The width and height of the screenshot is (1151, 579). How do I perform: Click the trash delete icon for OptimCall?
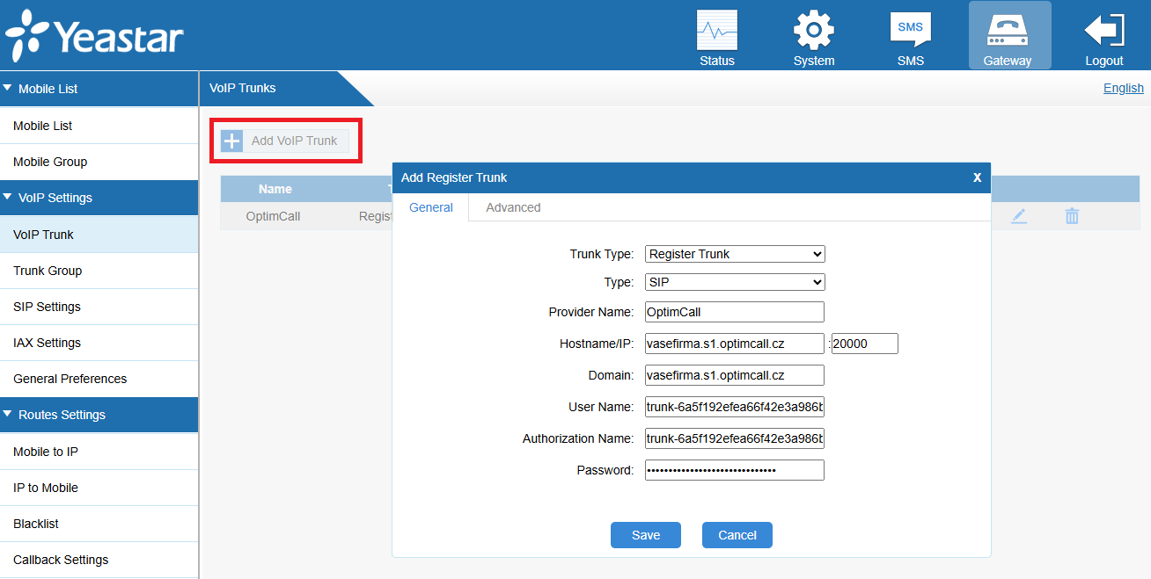point(1072,216)
